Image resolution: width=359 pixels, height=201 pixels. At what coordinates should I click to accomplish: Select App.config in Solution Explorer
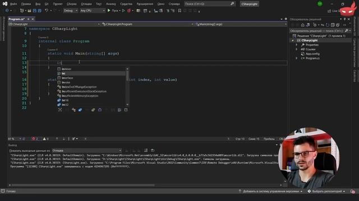312,54
